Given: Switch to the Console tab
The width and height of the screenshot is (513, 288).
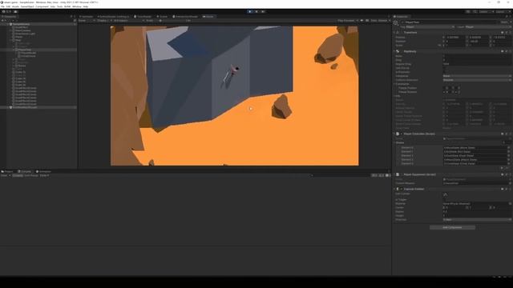Looking at the screenshot, I should point(25,171).
